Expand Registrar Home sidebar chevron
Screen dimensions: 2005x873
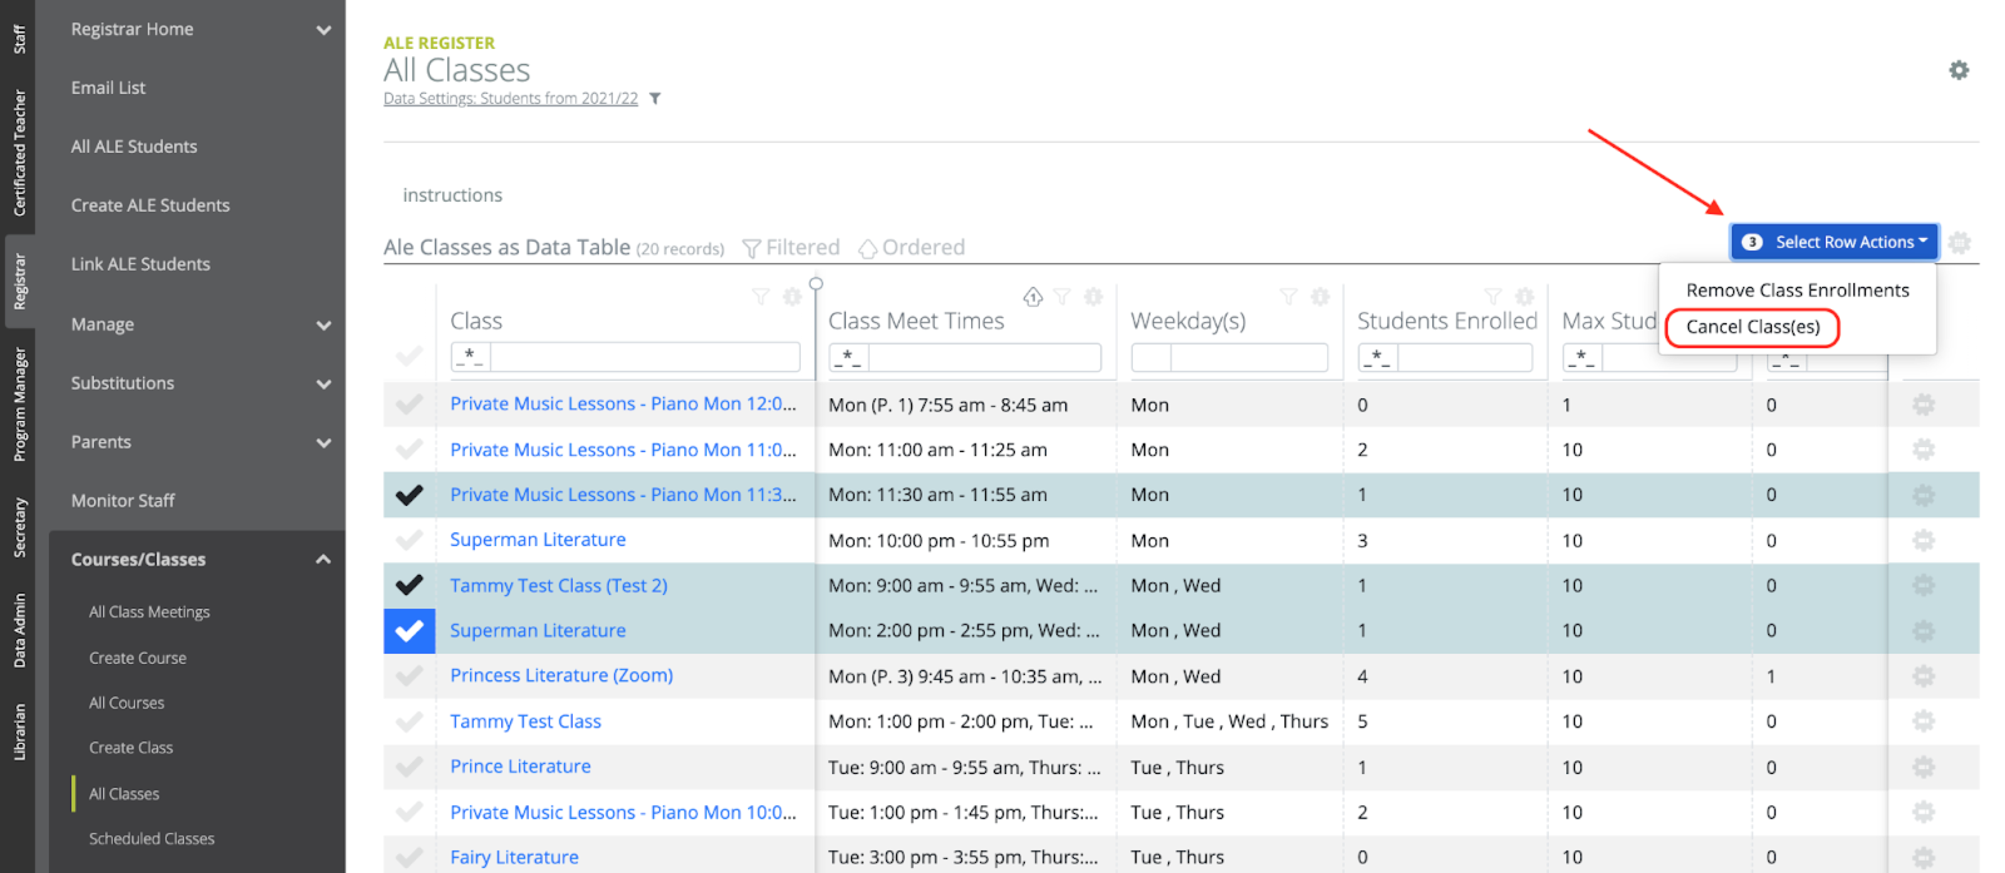[x=324, y=30]
